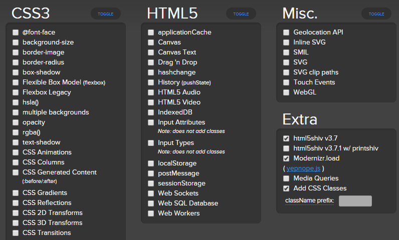Select the Geolocation API checkbox
The height and width of the screenshot is (240, 399).
point(286,32)
